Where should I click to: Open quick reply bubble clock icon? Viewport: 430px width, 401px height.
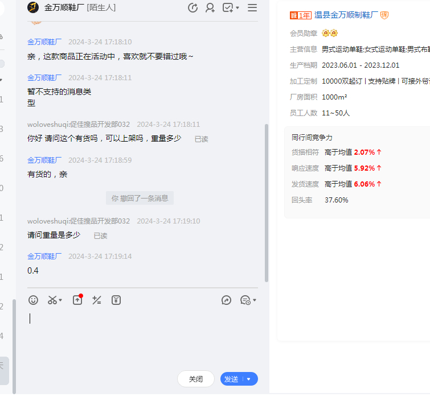245,300
